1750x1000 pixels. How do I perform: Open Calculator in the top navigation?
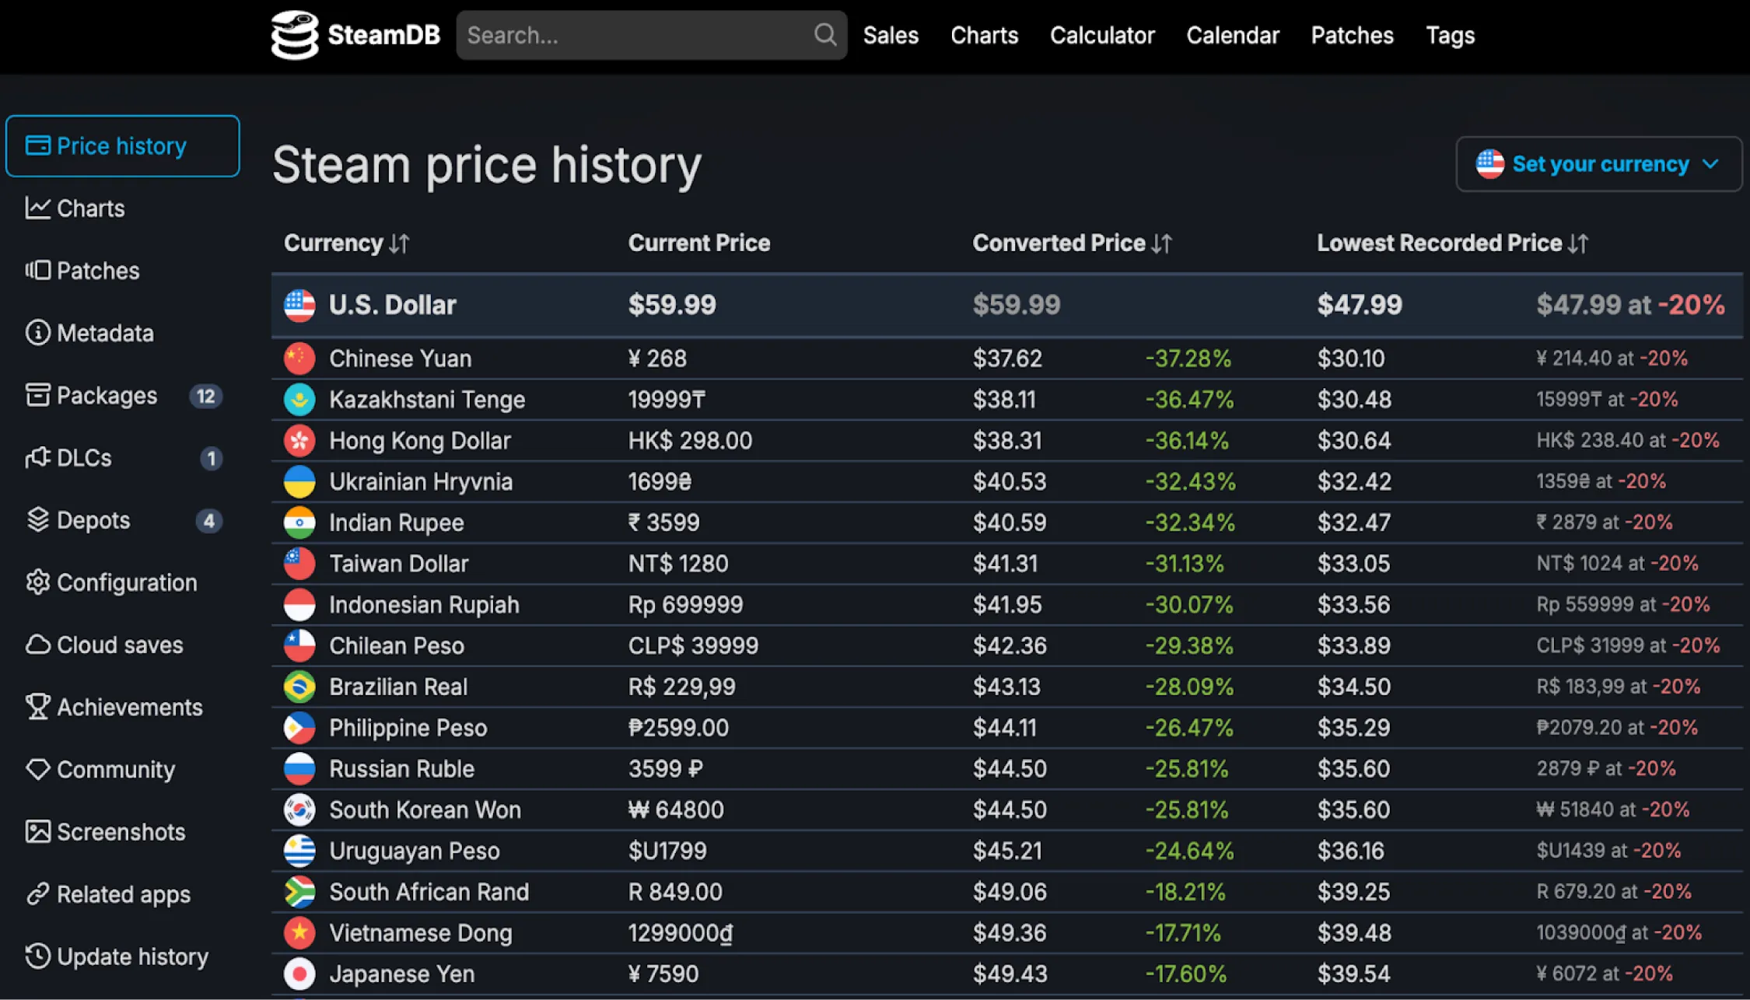pos(1101,35)
